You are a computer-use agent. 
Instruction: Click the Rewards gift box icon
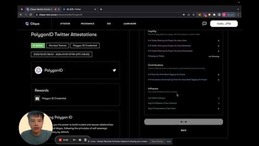click(37, 98)
